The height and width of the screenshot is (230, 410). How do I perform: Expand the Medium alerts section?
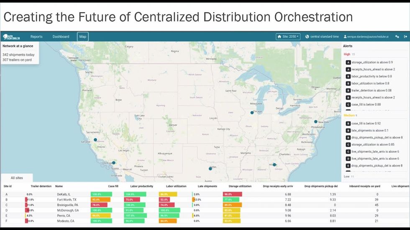349,115
